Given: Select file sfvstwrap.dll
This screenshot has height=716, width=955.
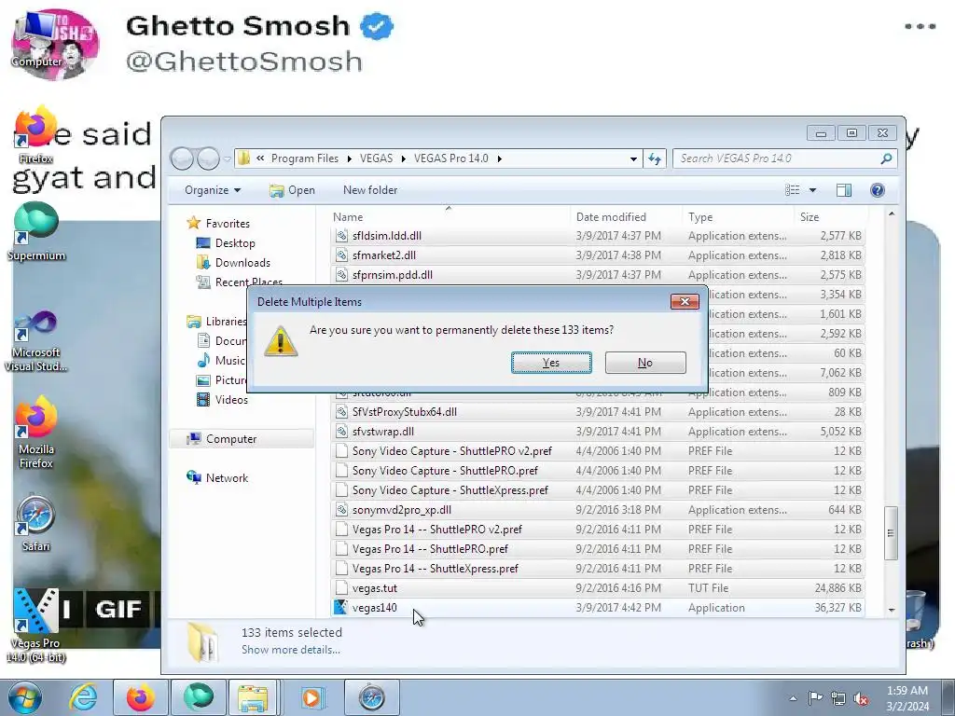Looking at the screenshot, I should 383,431.
